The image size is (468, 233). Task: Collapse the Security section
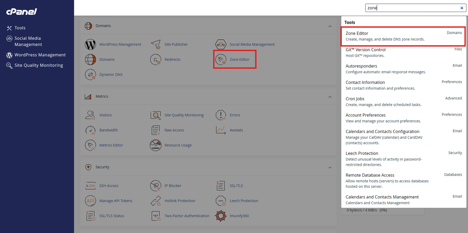point(330,168)
